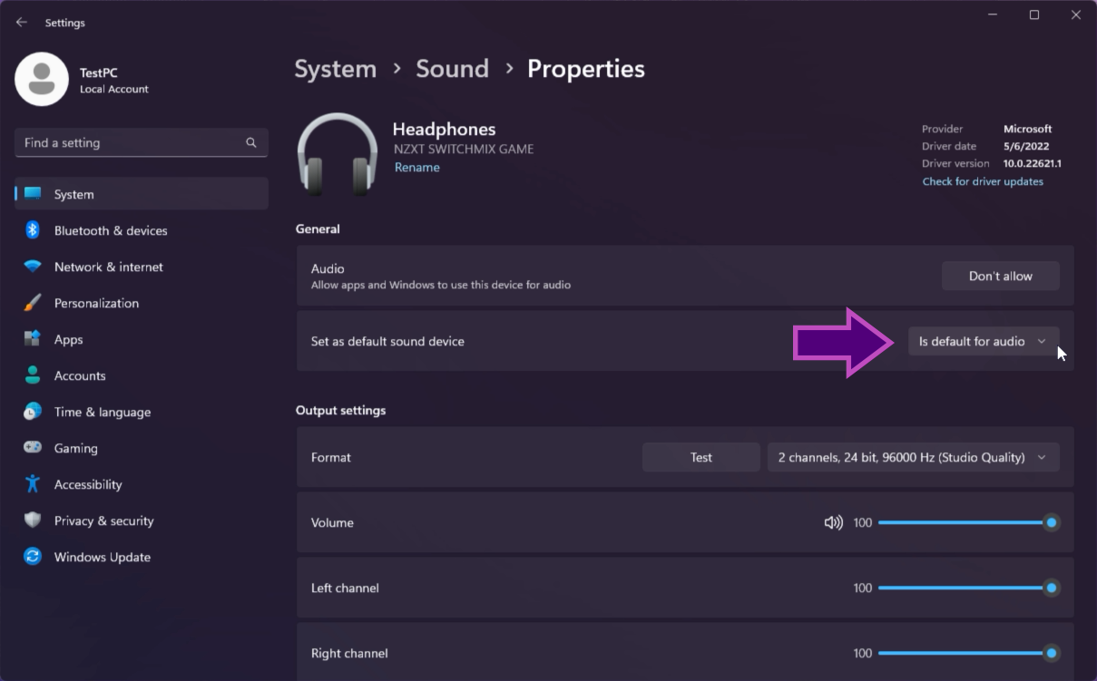This screenshot has height=681, width=1097.
Task: Navigate to System breadcrumb
Action: coord(336,69)
